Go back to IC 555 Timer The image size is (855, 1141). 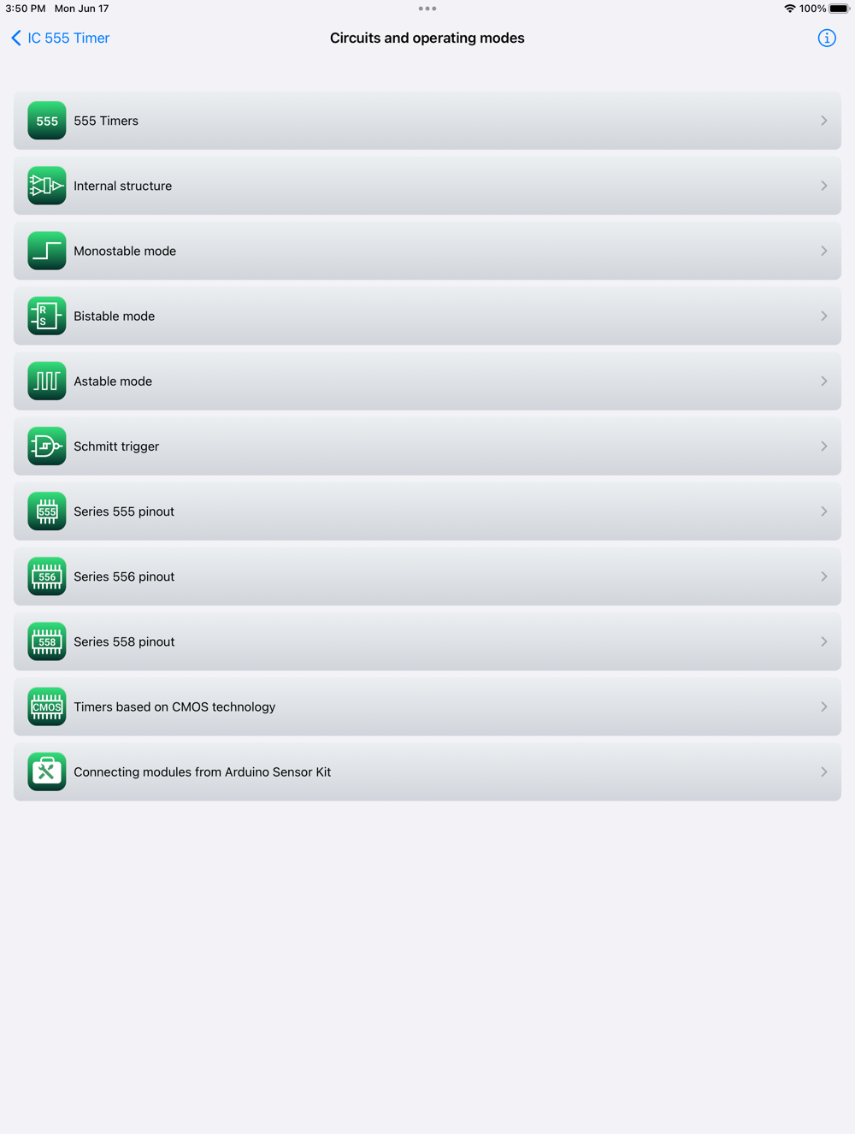point(60,38)
